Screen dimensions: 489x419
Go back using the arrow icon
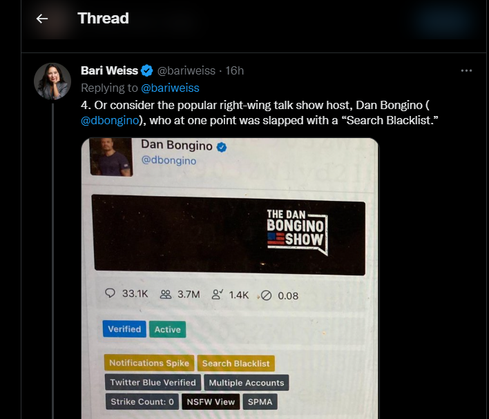pos(42,19)
